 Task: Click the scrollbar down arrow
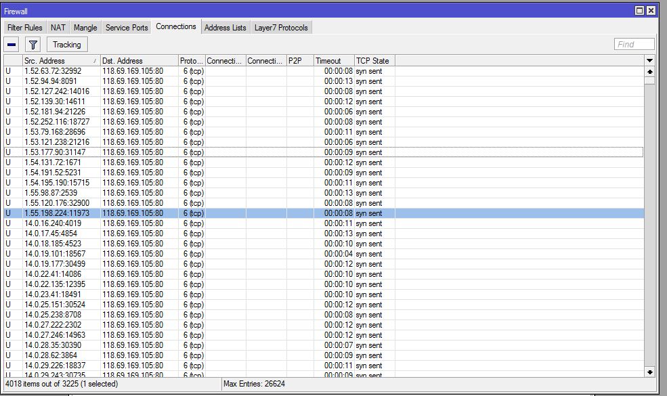coord(649,372)
